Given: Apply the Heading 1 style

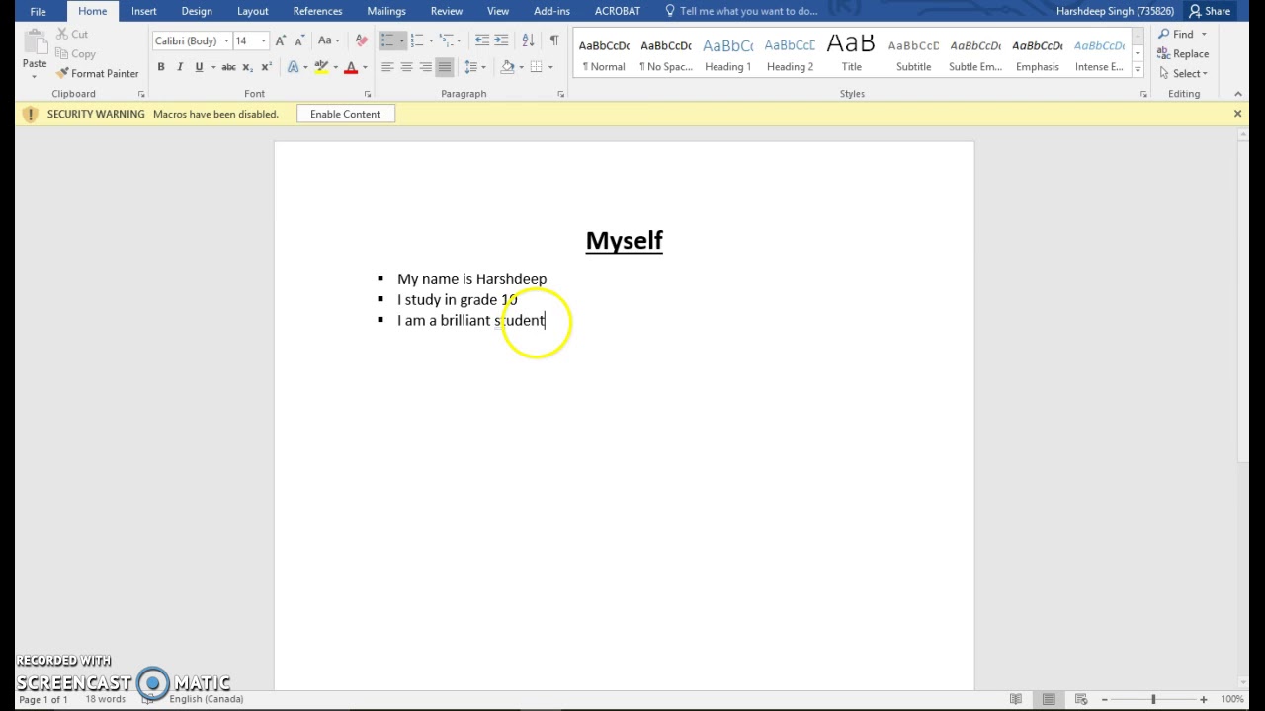Looking at the screenshot, I should point(728,54).
